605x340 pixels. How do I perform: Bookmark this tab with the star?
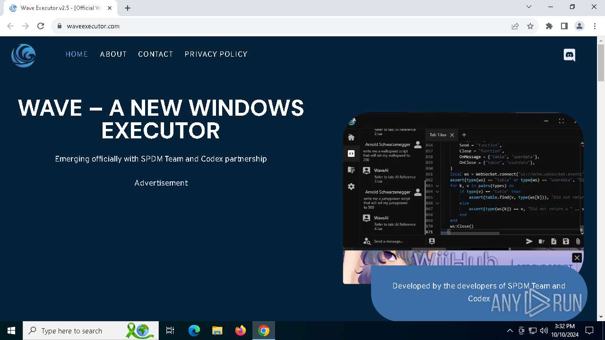click(x=530, y=26)
